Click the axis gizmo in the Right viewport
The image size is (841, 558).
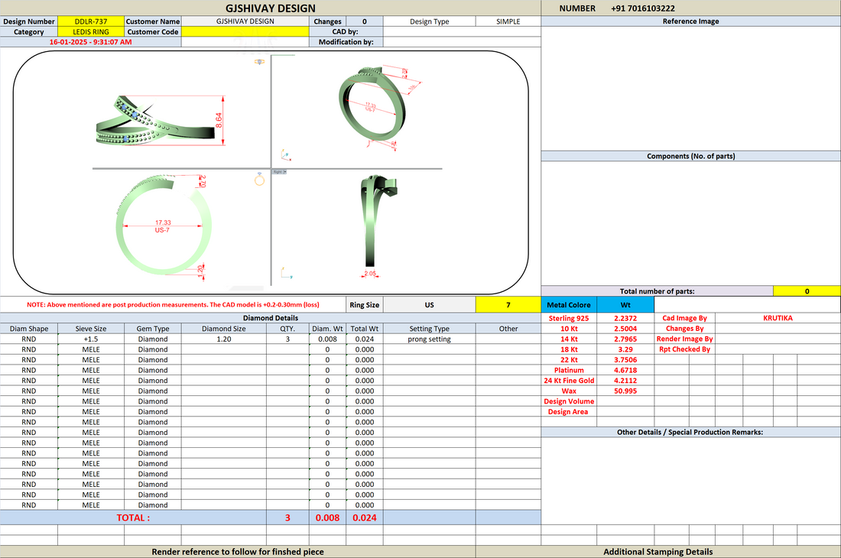click(x=287, y=273)
